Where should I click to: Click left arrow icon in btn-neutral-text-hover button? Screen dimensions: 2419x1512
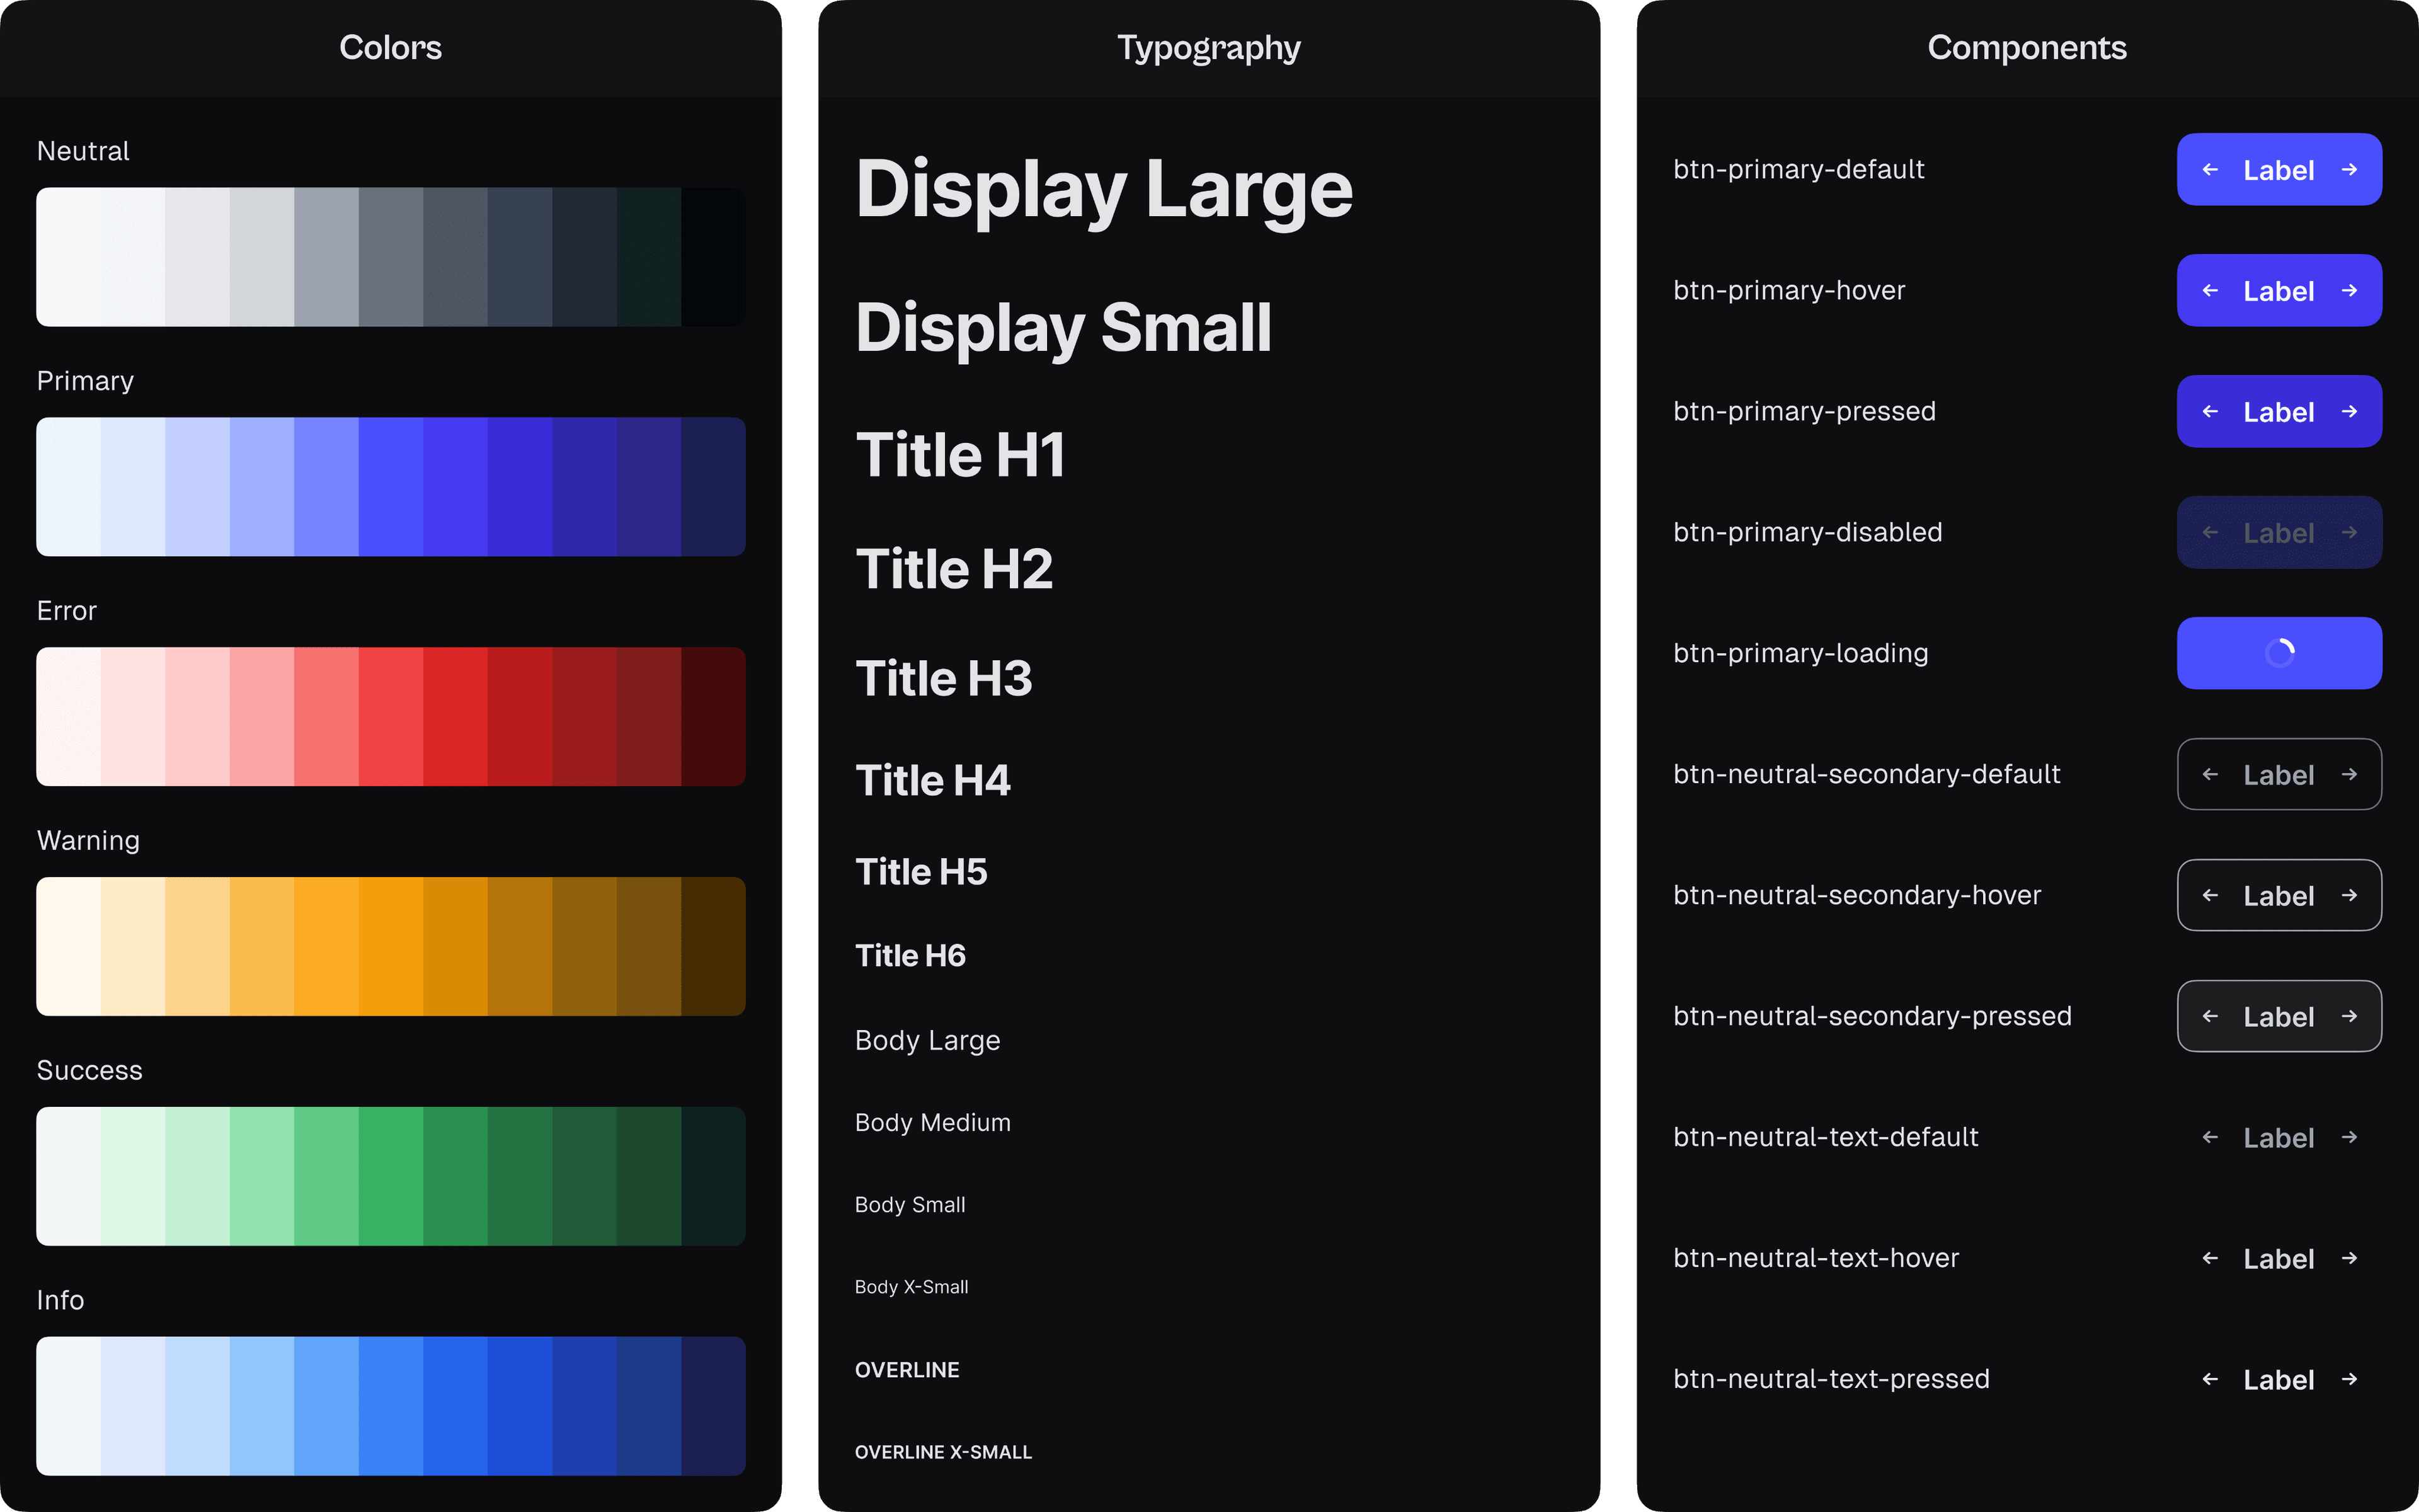(2210, 1259)
